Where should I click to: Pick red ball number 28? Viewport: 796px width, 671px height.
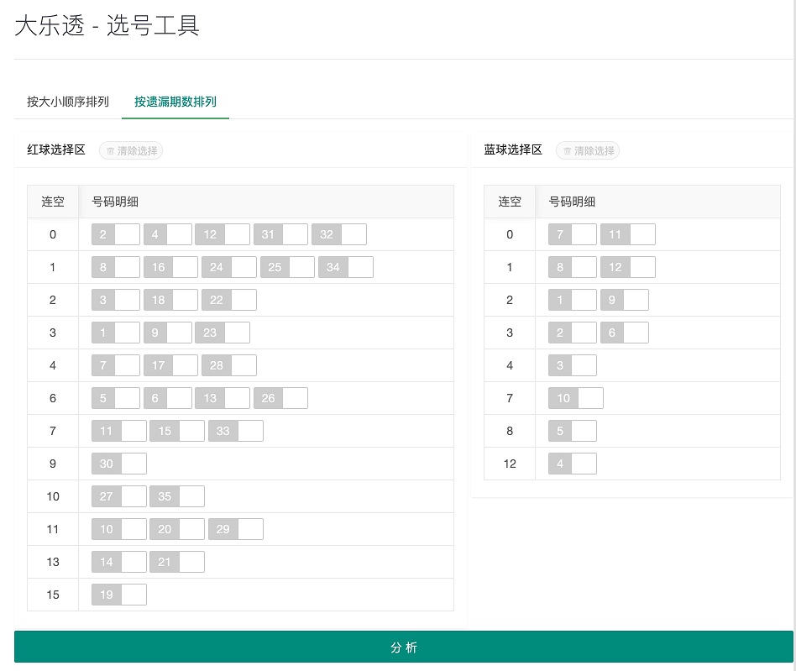coord(229,365)
